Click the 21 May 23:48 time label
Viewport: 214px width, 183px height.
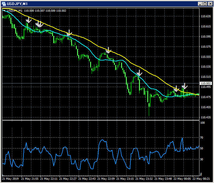tap(163, 179)
